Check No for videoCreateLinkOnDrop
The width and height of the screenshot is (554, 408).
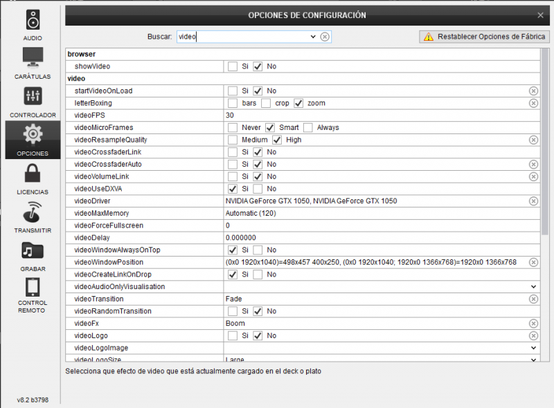point(258,275)
